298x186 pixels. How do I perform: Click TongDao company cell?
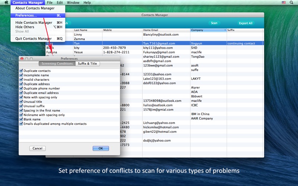click(x=197, y=57)
